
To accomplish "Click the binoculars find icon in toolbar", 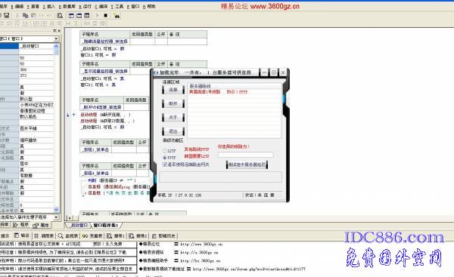I will (x=117, y=16).
